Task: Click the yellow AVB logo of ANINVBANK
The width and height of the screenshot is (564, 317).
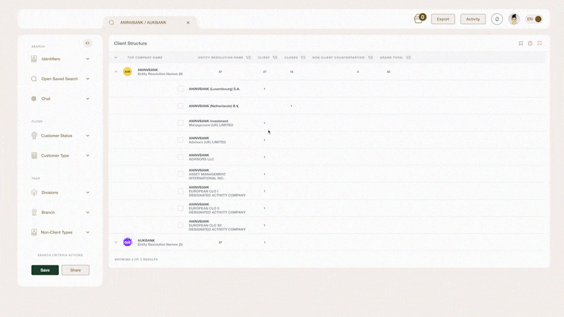Action: coord(127,72)
